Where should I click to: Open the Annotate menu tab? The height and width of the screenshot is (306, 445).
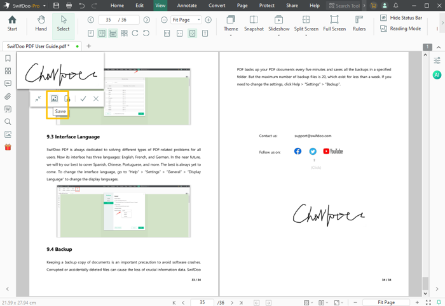(187, 5)
